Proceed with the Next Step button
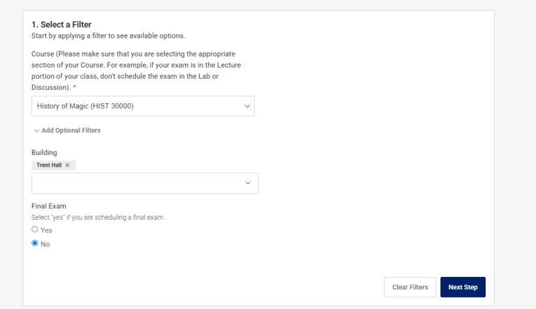Screen dimensions: 536x309 click(462, 287)
